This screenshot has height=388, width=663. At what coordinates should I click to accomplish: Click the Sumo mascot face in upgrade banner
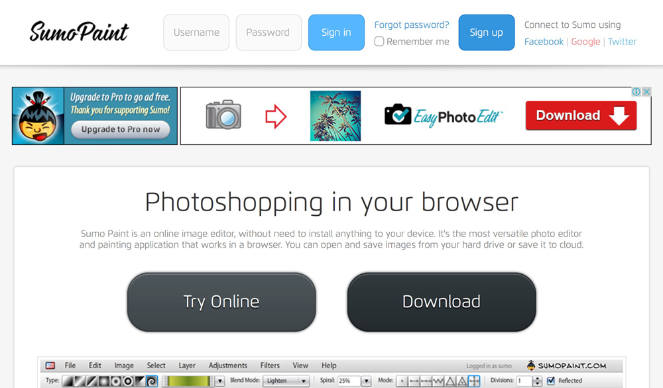pos(38,116)
